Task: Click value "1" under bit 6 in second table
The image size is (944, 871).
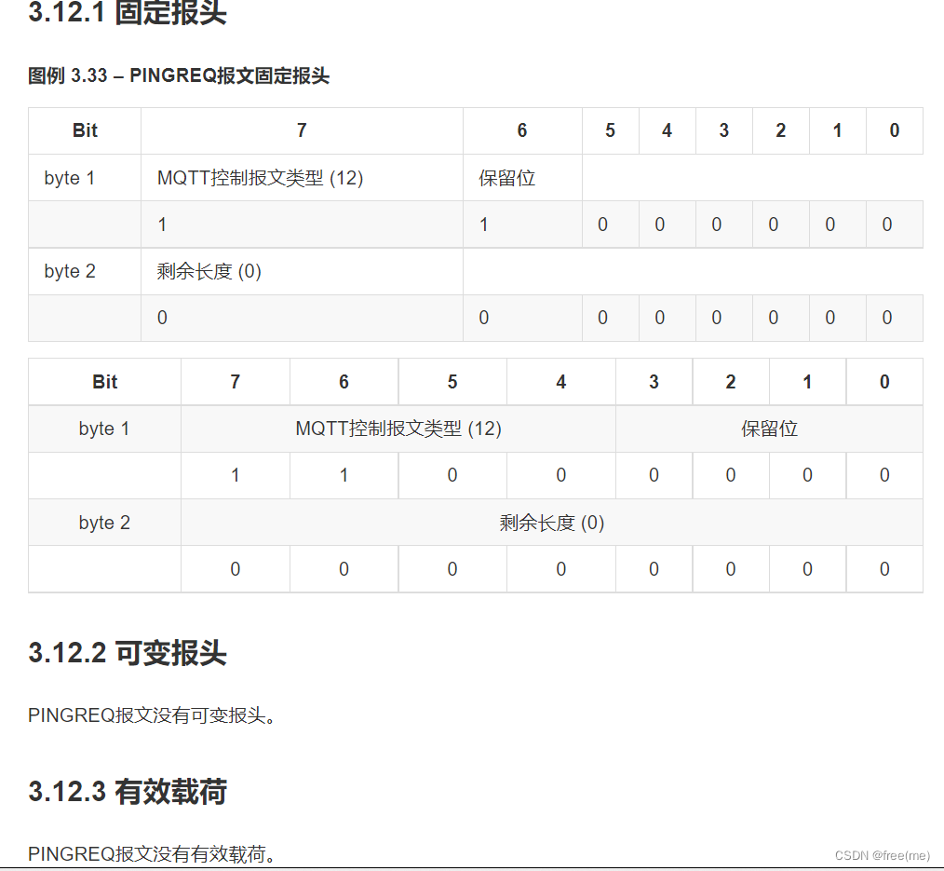Action: (344, 475)
